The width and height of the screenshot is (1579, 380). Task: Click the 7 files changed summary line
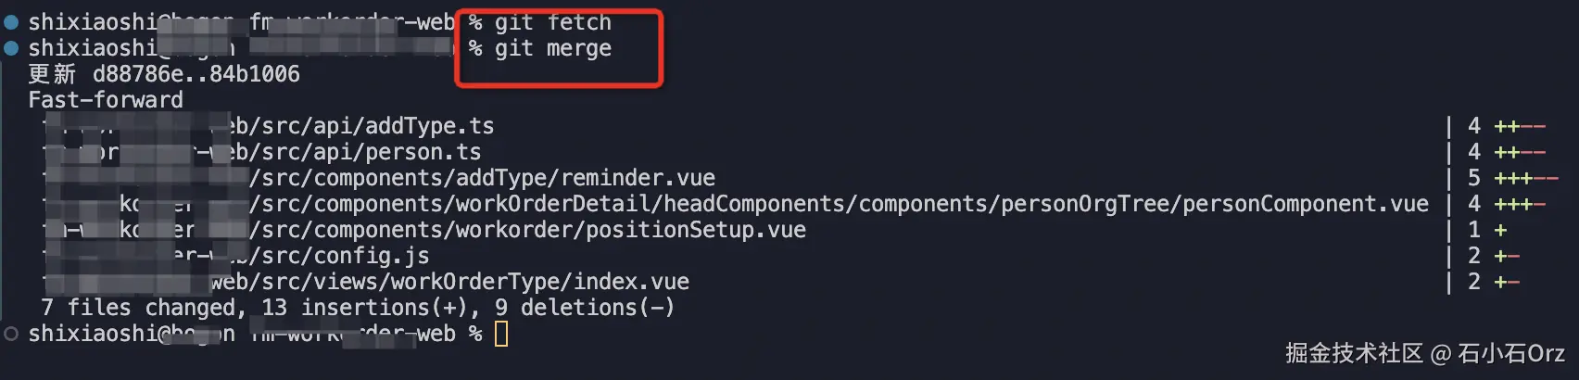coord(358,308)
